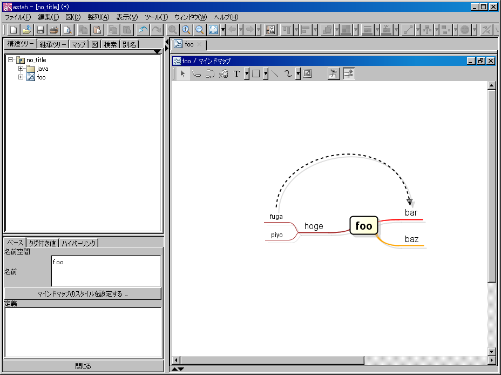Open the ツール(T) menu
The image size is (501, 375).
pyautogui.click(x=156, y=17)
